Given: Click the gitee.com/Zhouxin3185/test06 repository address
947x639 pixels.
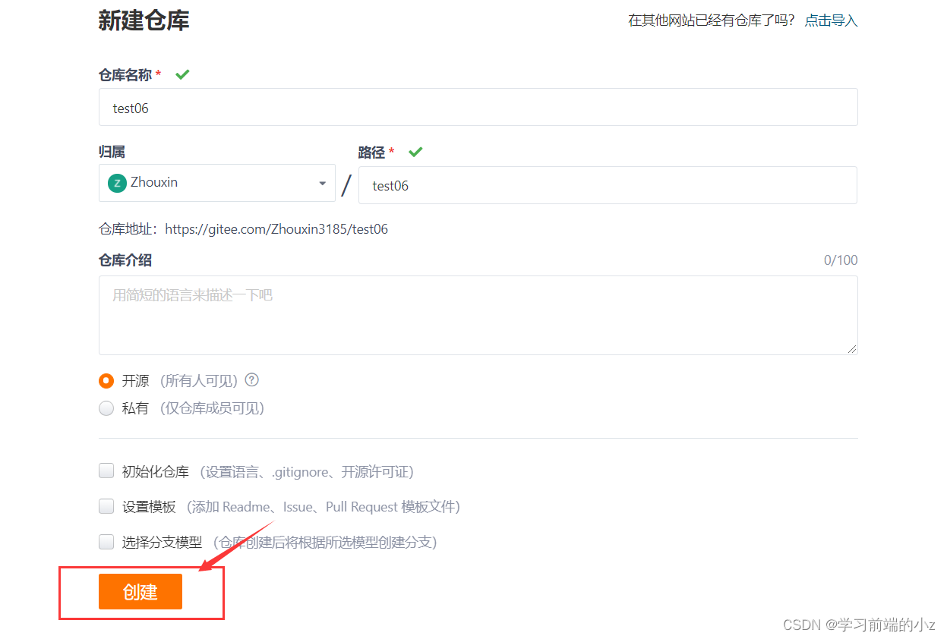Looking at the screenshot, I should tap(276, 229).
